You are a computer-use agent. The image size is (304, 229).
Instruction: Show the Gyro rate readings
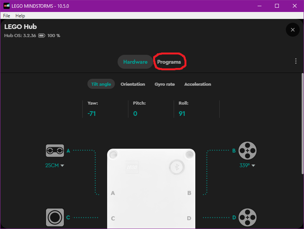[165, 84]
